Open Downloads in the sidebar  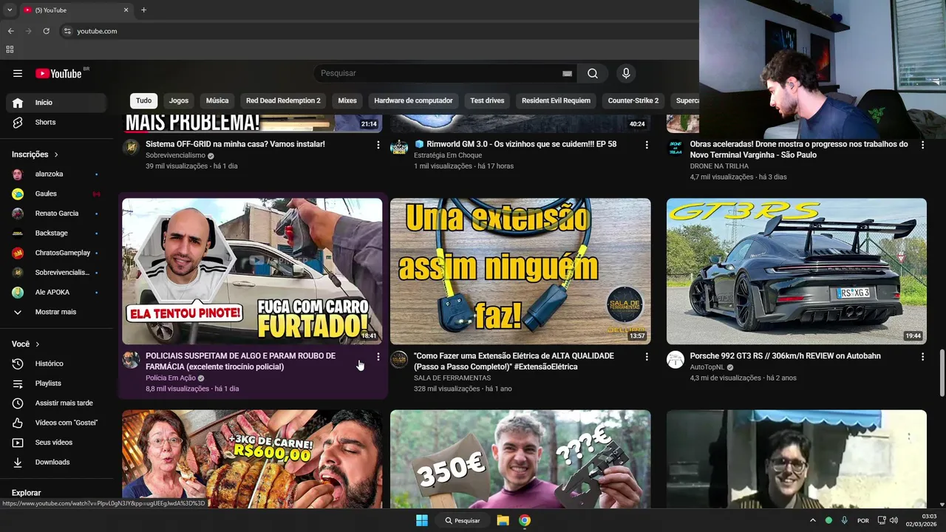pyautogui.click(x=56, y=462)
